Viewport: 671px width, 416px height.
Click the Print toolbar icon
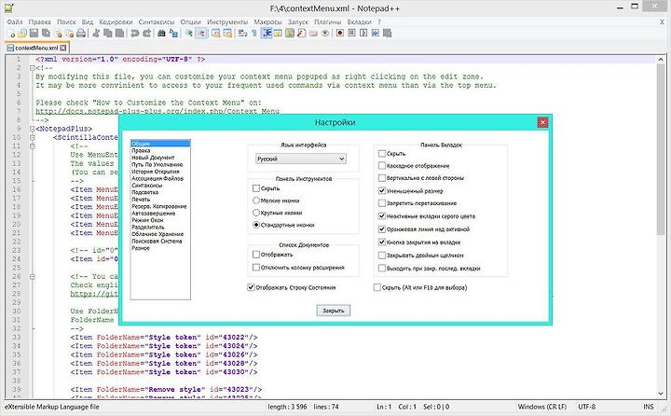tap(81, 33)
